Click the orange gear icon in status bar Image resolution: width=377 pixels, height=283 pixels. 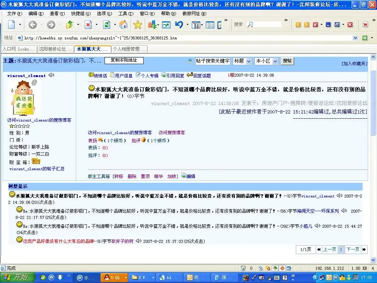pos(282,268)
